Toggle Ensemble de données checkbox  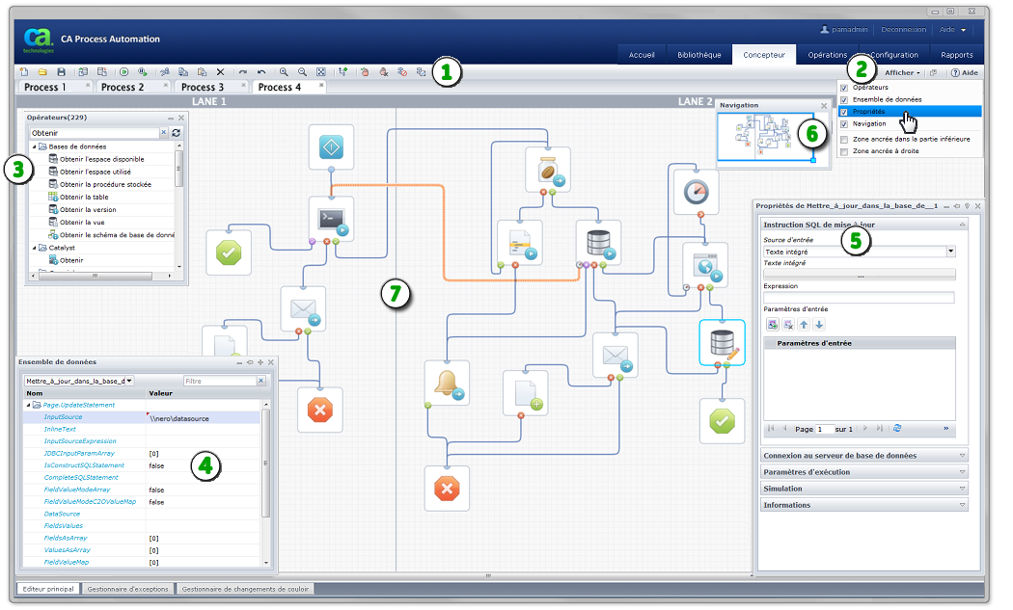point(844,100)
